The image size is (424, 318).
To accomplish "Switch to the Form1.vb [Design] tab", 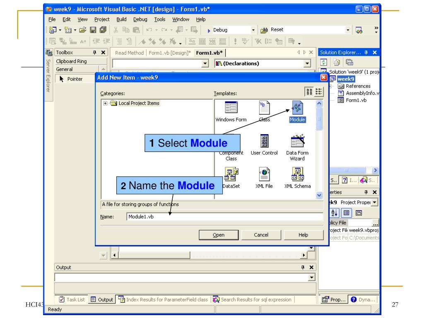I will tap(170, 53).
